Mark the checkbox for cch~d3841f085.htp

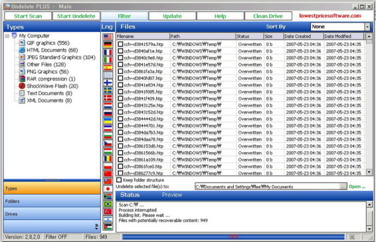coord(120,92)
